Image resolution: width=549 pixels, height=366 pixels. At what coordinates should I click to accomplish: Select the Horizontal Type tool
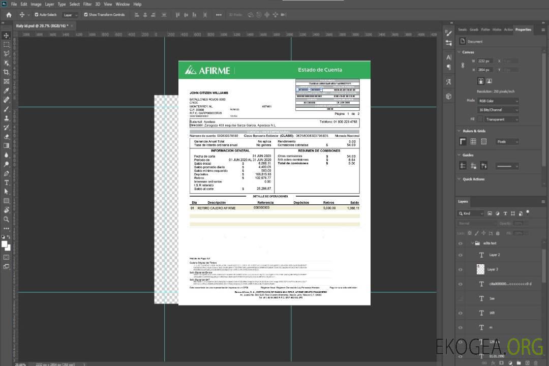(6, 182)
